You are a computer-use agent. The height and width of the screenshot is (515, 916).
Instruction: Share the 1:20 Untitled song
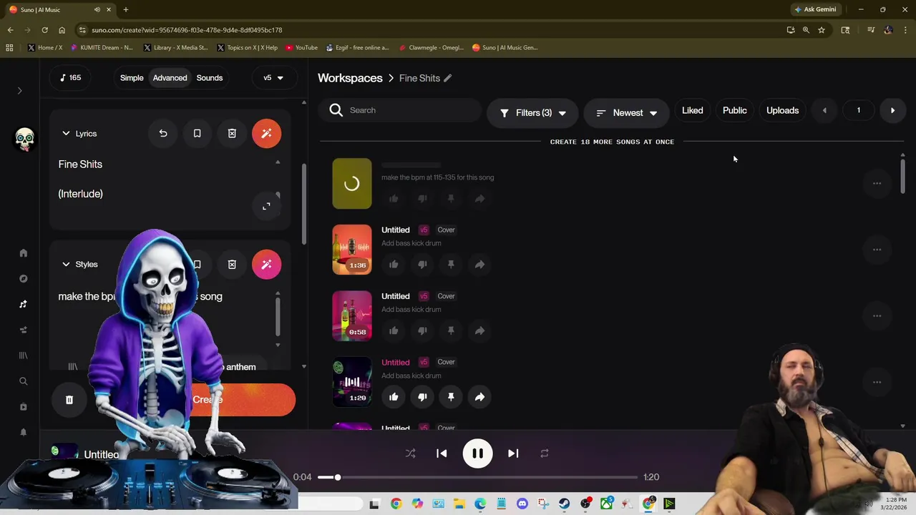click(x=479, y=397)
